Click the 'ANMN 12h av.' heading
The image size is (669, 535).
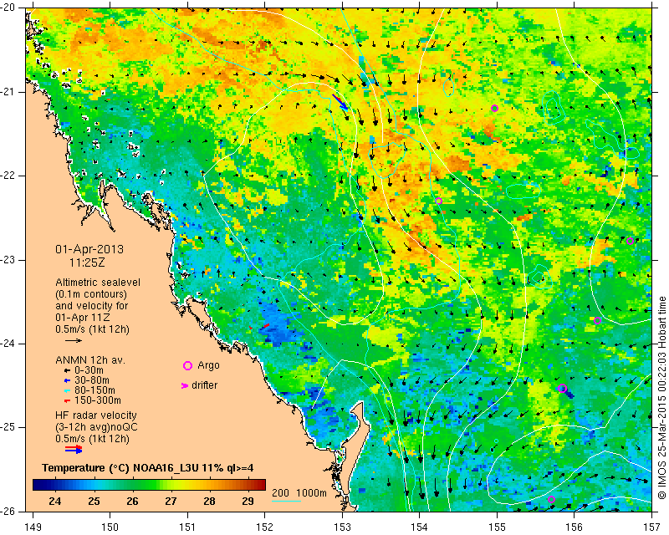pyautogui.click(x=90, y=360)
